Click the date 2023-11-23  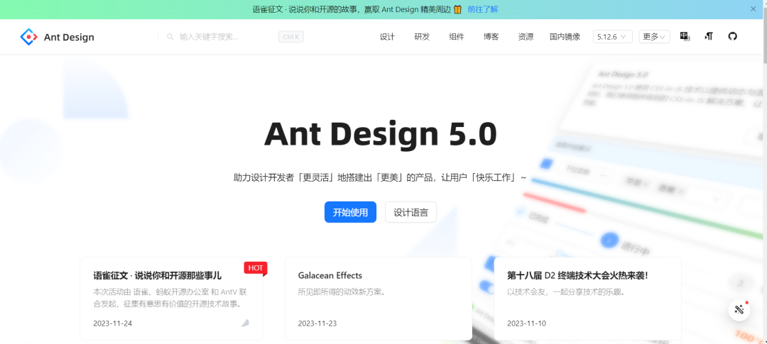click(x=317, y=323)
